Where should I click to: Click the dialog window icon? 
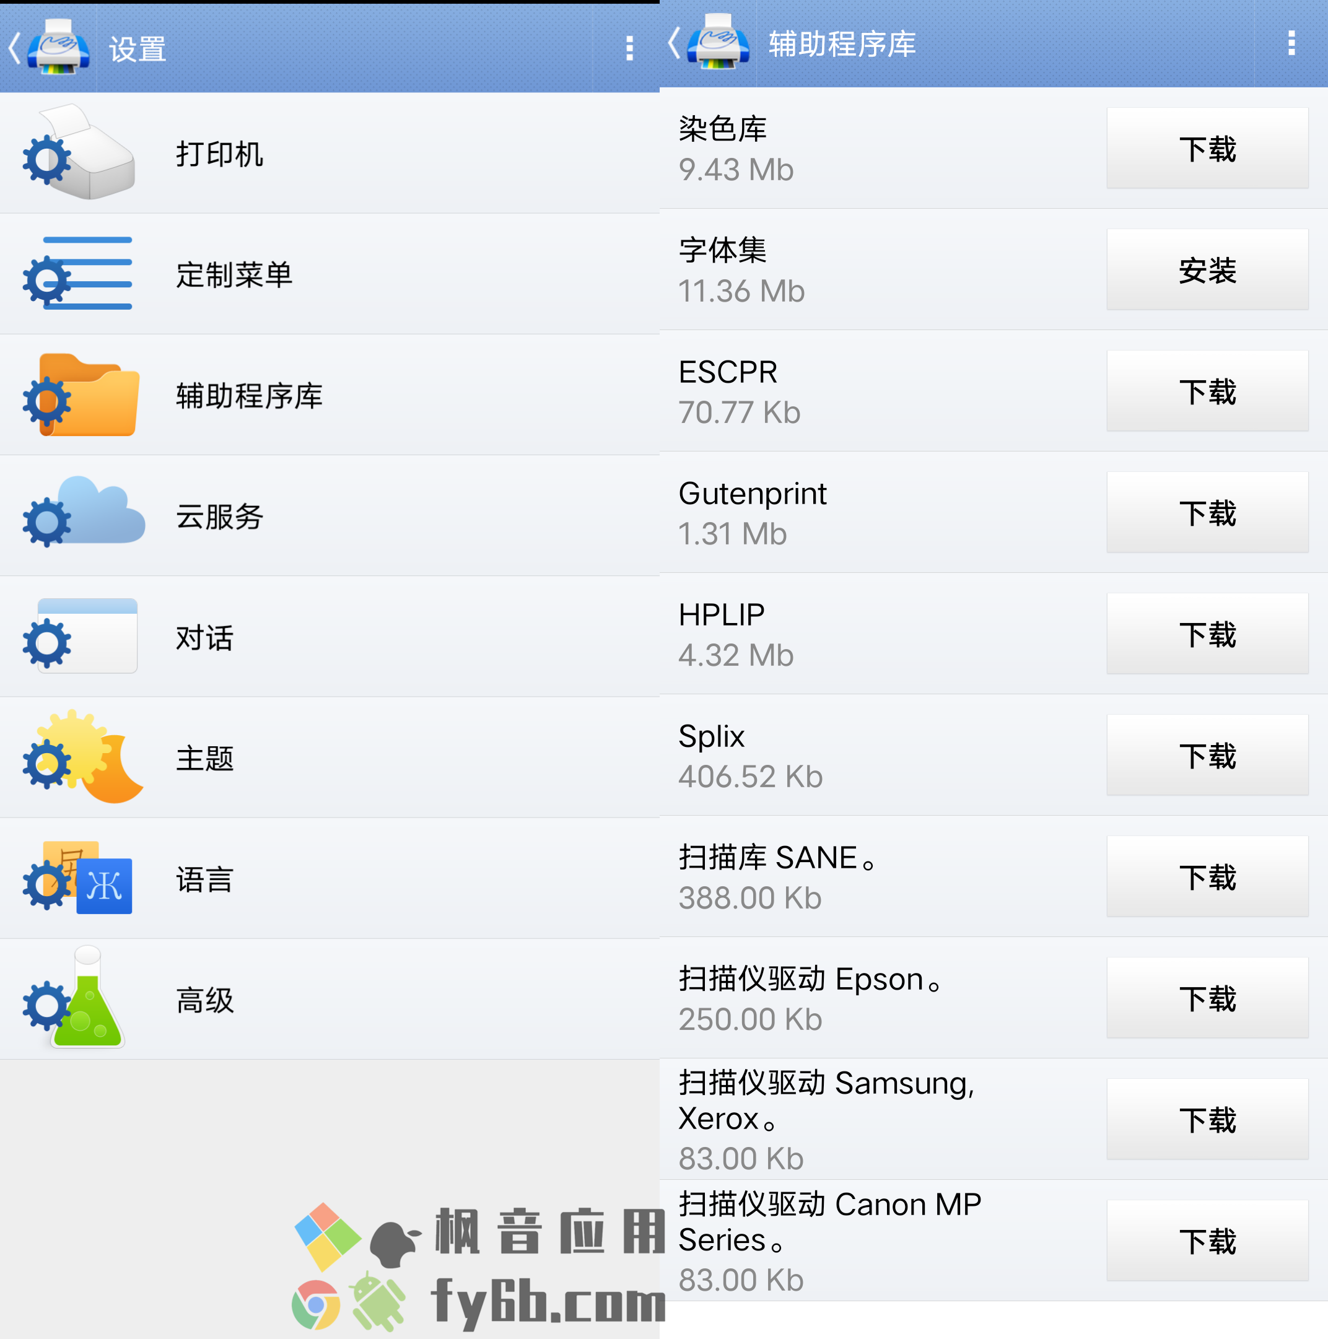click(x=80, y=635)
